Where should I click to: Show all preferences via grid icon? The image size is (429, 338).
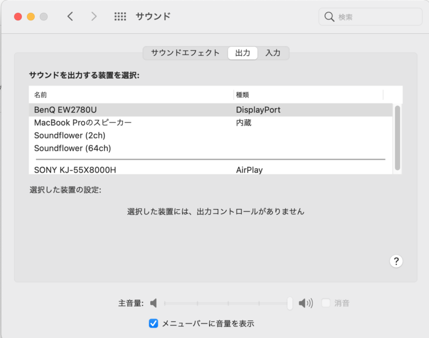120,17
